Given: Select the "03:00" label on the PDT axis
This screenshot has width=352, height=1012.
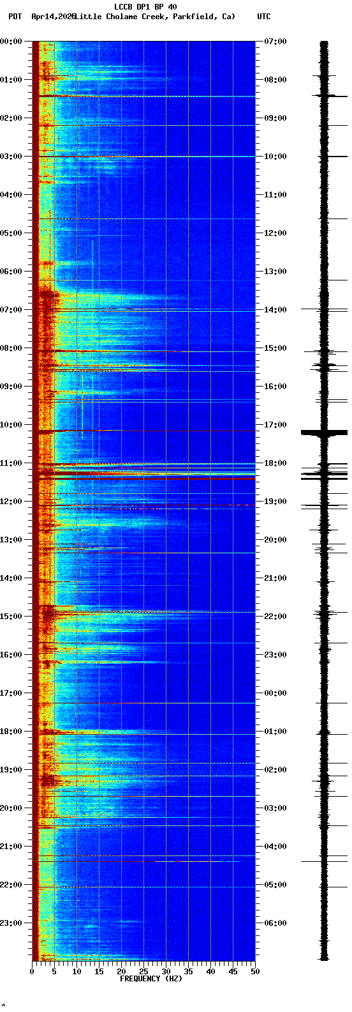Looking at the screenshot, I should pos(11,157).
